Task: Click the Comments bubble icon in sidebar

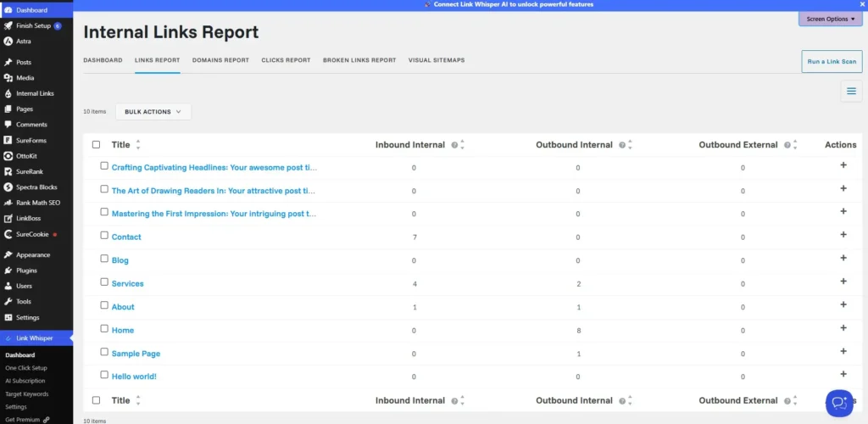Action: [x=8, y=125]
